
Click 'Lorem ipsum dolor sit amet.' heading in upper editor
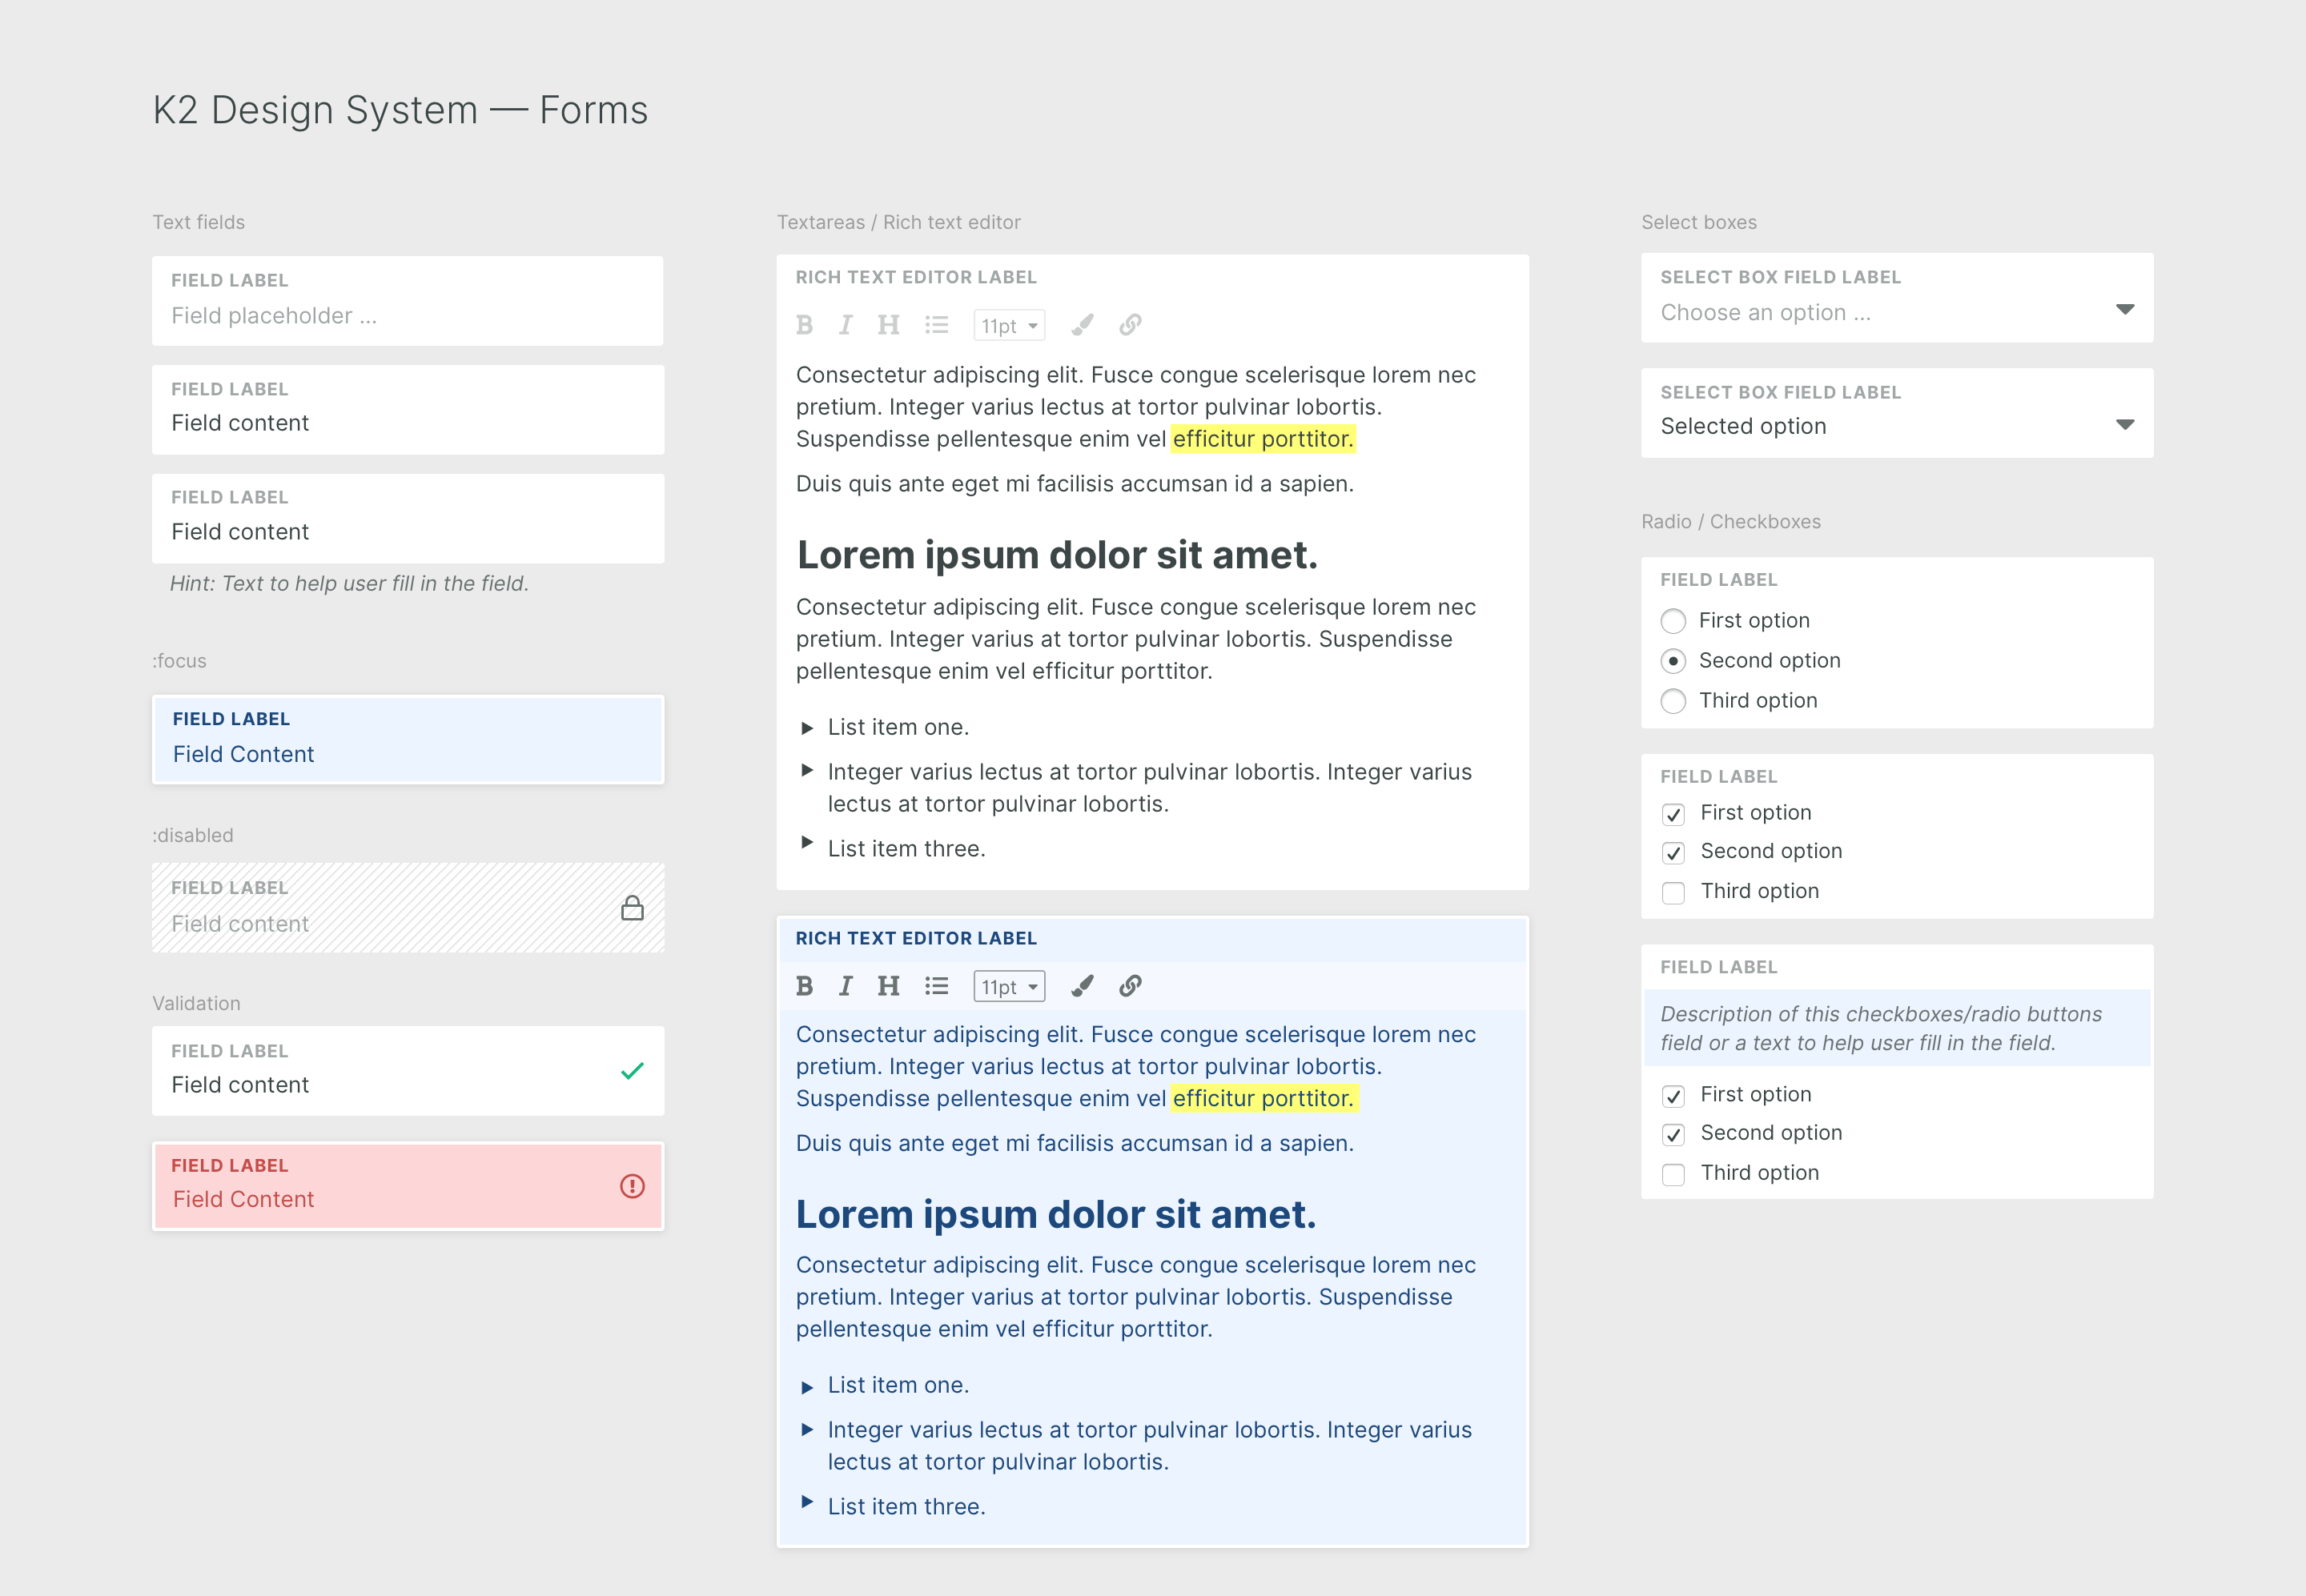pyautogui.click(x=1058, y=555)
